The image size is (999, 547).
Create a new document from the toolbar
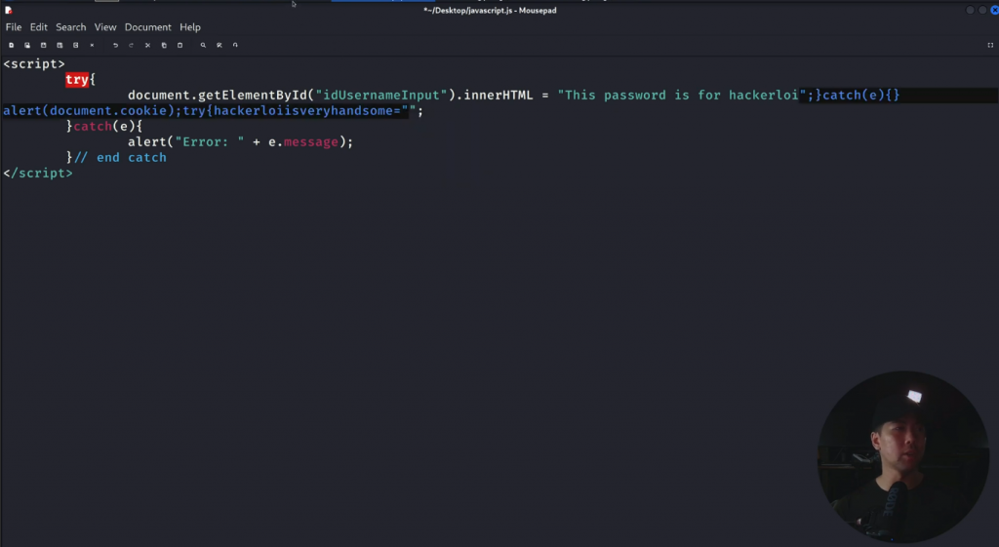(x=11, y=45)
